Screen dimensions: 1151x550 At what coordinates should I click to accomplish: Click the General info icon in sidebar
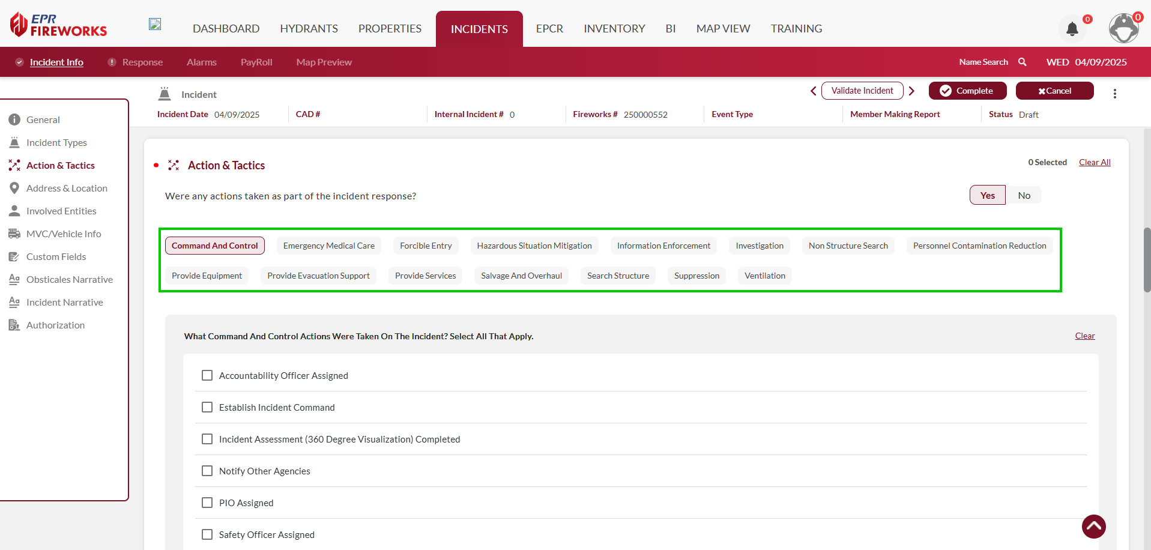click(14, 119)
